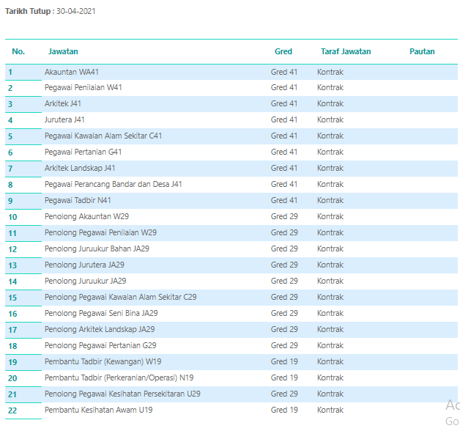Click the No. column header
460x431 pixels.
point(18,51)
